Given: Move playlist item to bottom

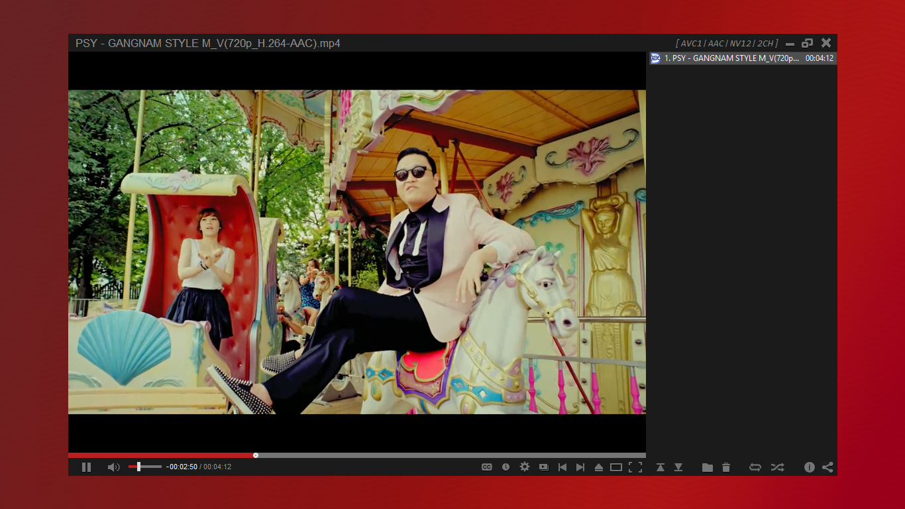Looking at the screenshot, I should tap(678, 467).
